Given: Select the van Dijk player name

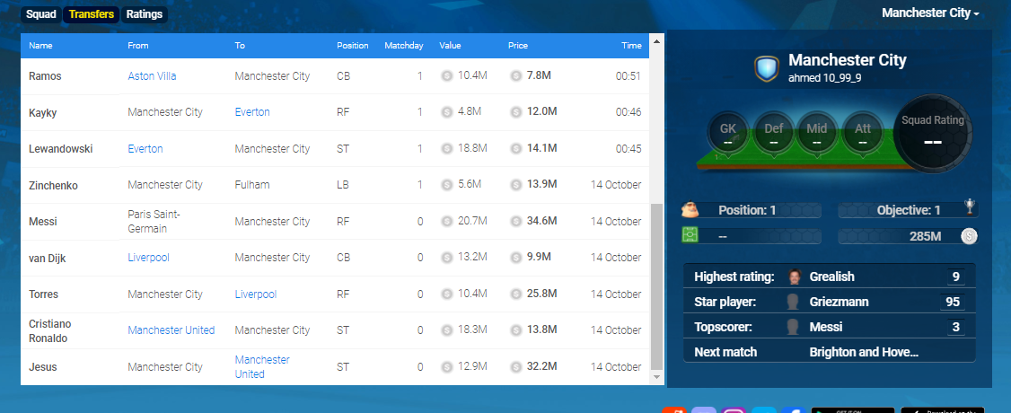Looking at the screenshot, I should (x=47, y=259).
